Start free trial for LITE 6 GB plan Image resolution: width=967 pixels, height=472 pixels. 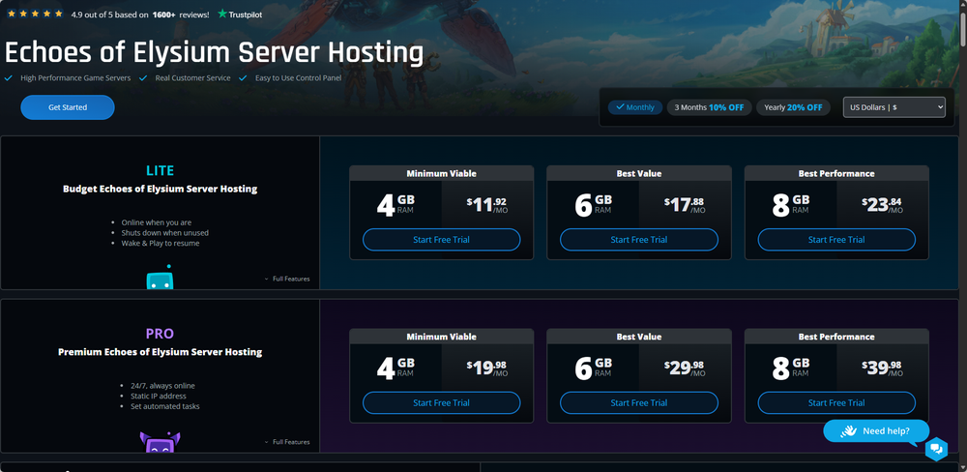[639, 240]
